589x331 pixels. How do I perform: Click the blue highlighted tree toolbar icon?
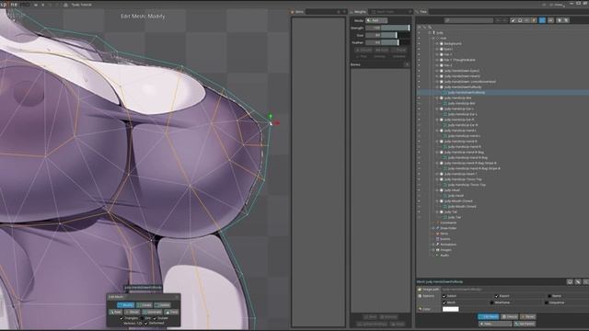[542, 20]
